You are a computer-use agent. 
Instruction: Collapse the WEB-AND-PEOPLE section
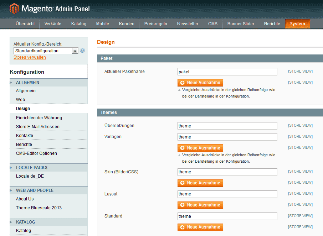[x=11, y=190]
